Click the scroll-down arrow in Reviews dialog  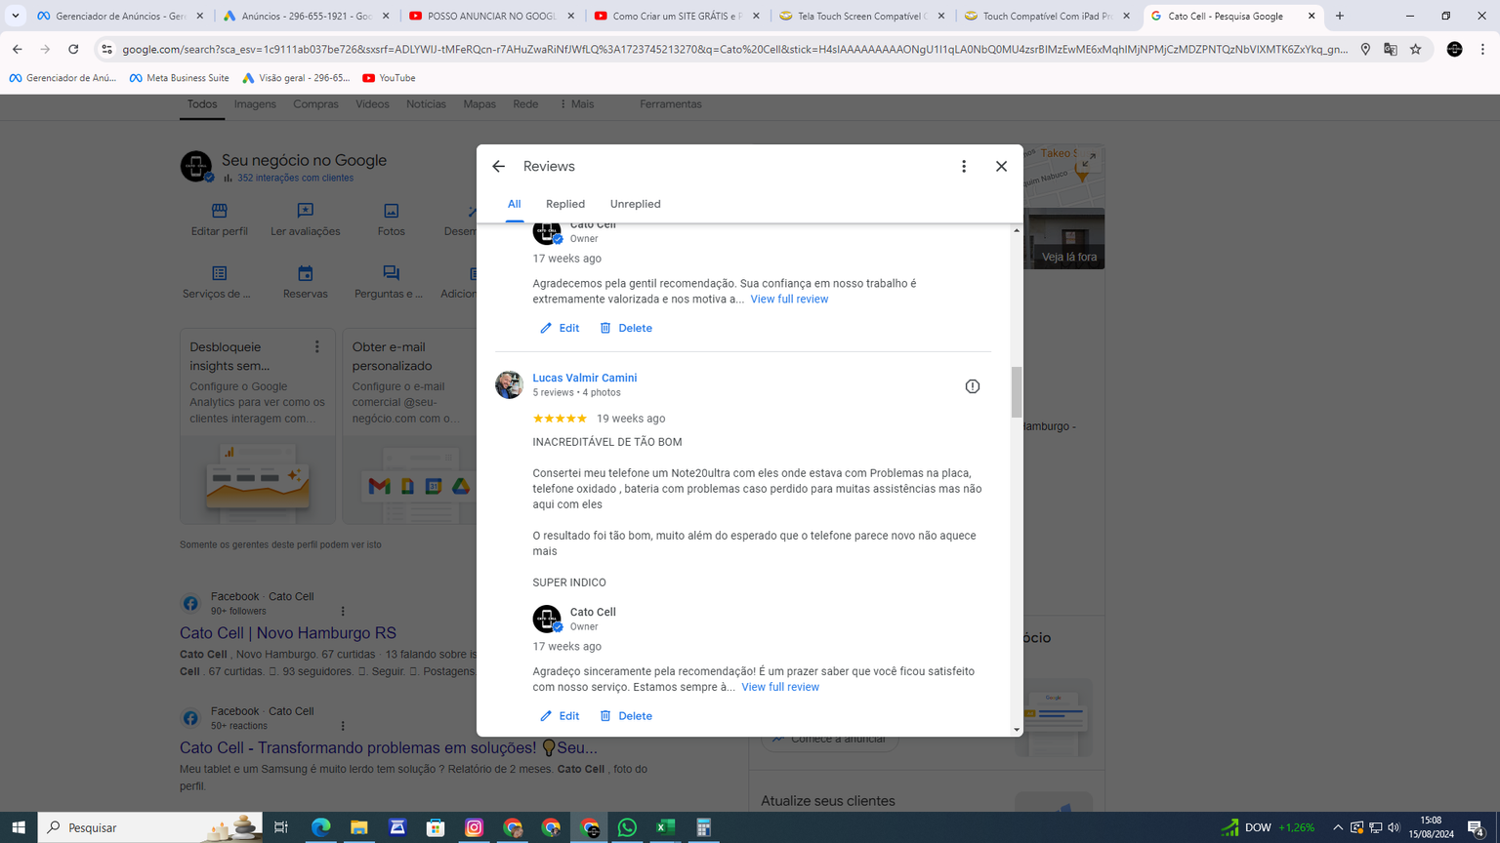coord(1017,730)
